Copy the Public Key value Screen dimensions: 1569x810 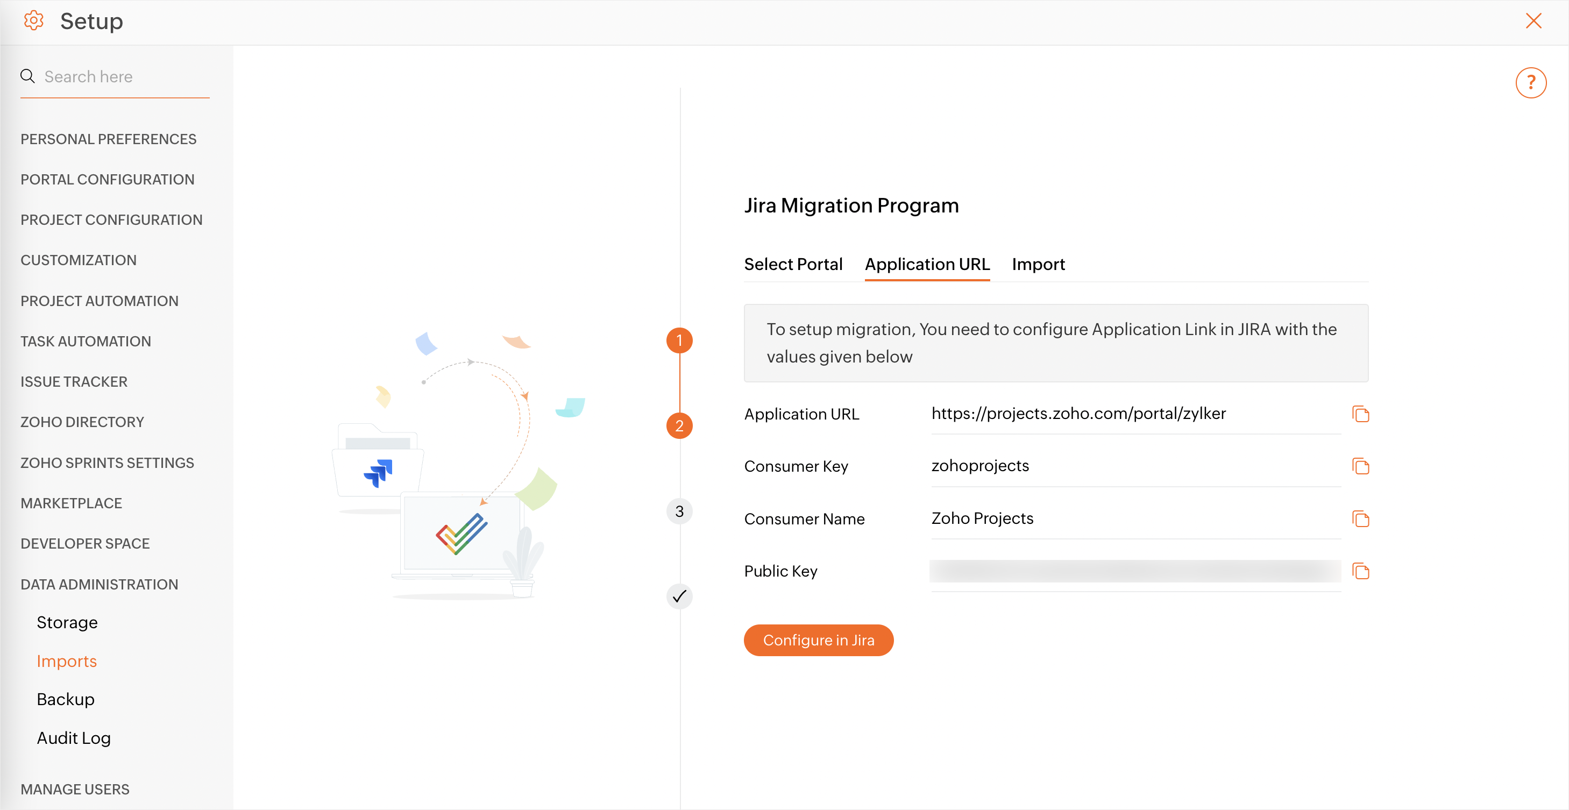[x=1360, y=571]
